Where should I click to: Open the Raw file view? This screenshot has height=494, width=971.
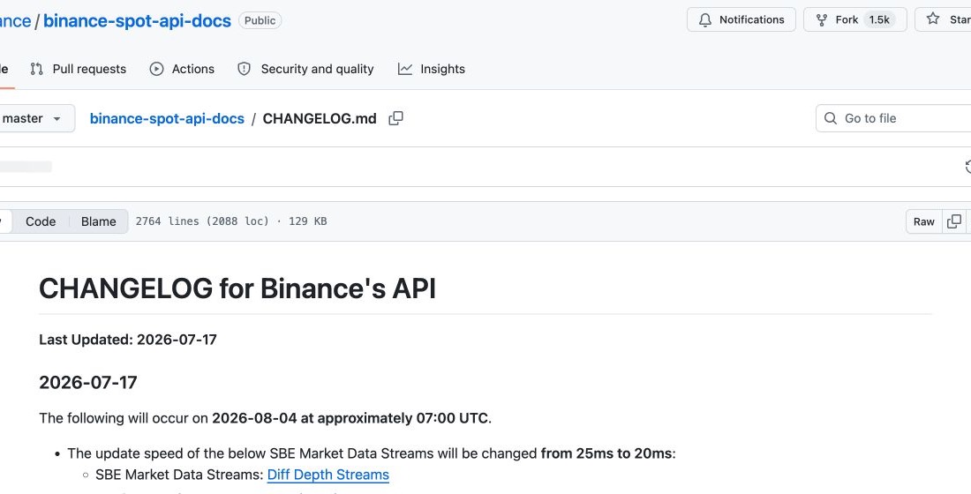click(x=924, y=221)
